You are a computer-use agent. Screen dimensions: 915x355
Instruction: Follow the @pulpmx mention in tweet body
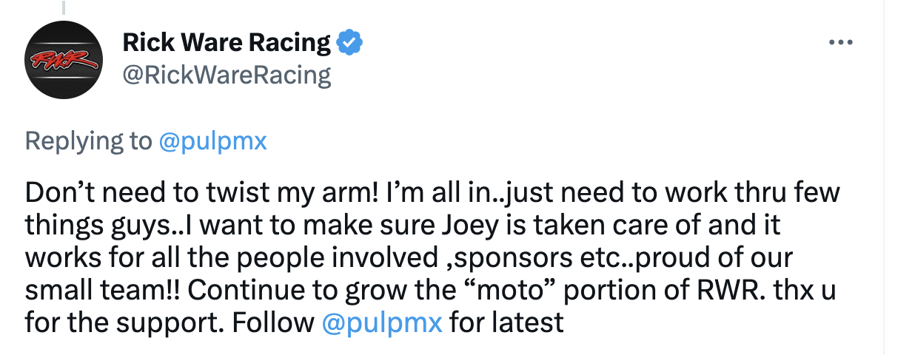point(383,322)
